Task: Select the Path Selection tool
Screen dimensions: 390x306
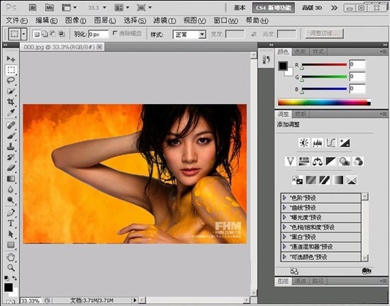Action: 11,234
